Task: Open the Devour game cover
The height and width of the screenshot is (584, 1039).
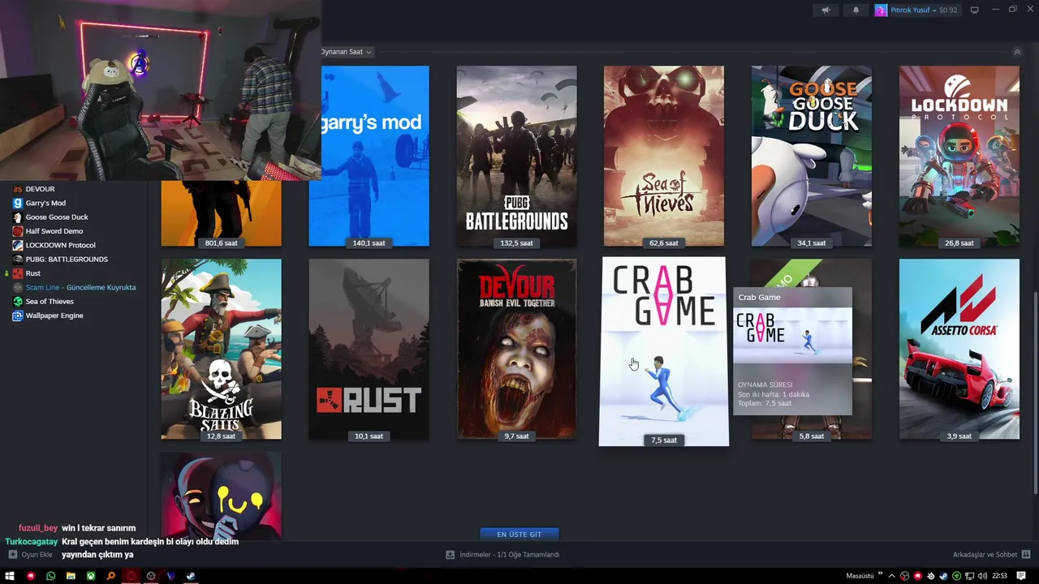Action: (x=517, y=349)
